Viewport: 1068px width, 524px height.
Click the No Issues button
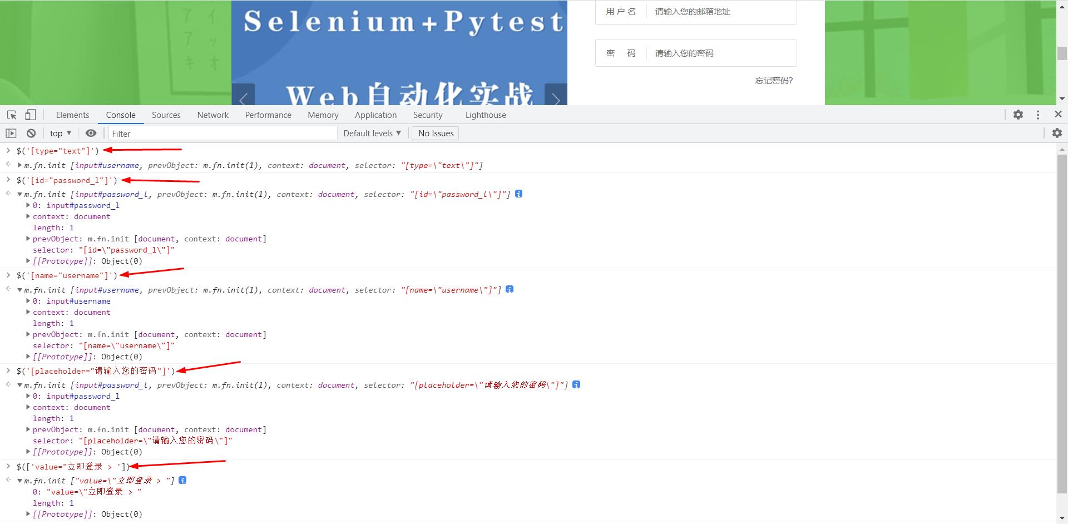pyautogui.click(x=436, y=134)
